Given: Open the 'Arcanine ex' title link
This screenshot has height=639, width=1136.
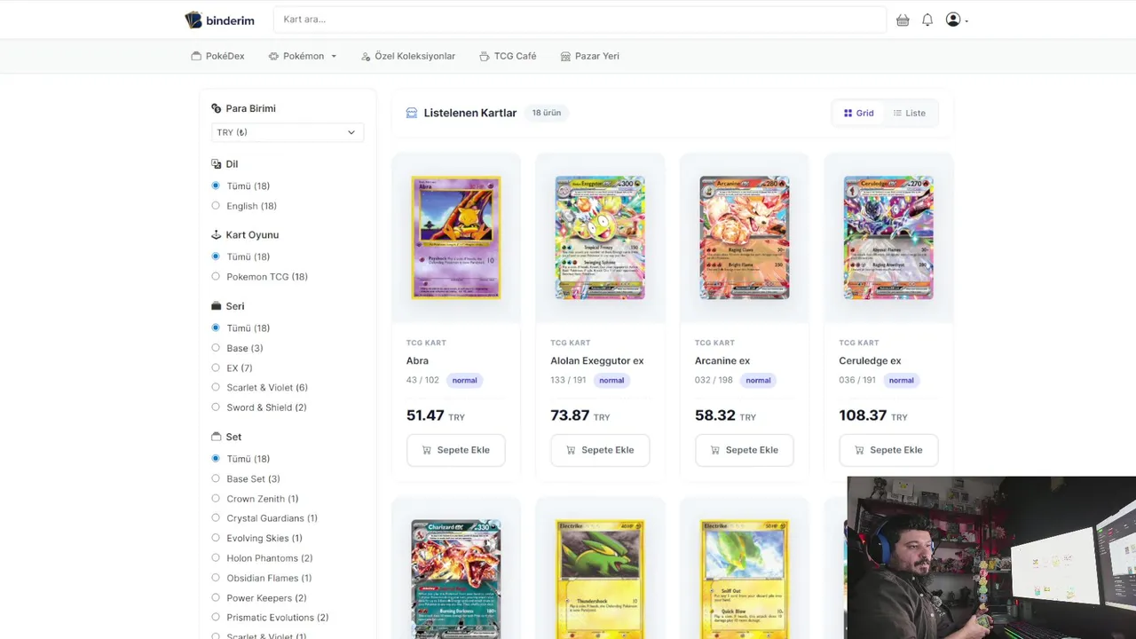Looking at the screenshot, I should click(722, 360).
